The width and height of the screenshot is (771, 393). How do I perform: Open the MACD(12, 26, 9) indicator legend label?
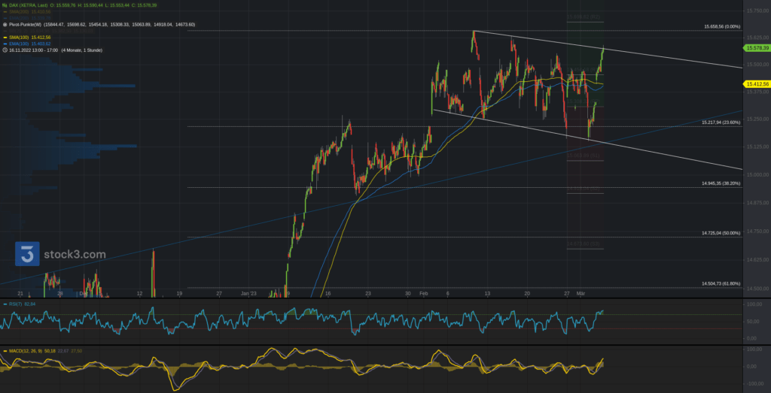(26, 351)
